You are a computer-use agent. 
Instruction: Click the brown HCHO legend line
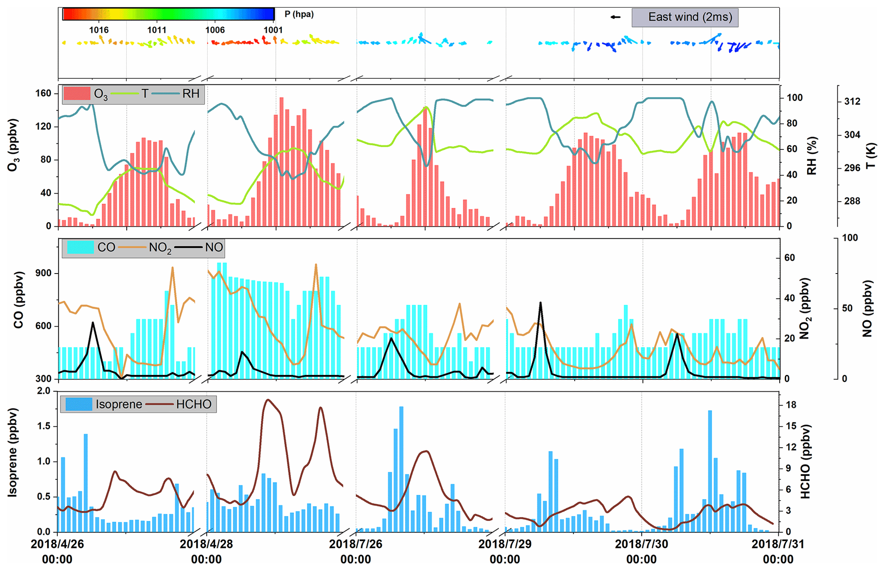tap(159, 404)
